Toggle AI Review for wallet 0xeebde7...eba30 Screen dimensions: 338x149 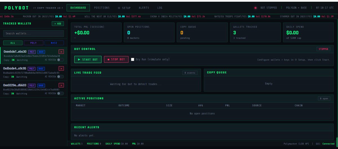60,60
